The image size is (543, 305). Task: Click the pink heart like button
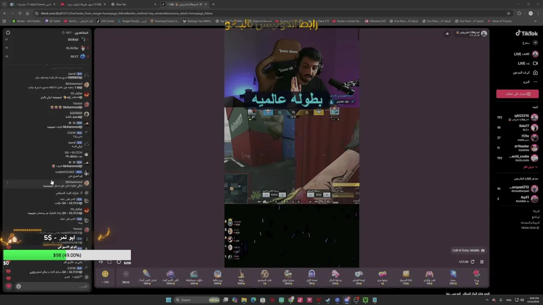tap(8, 286)
